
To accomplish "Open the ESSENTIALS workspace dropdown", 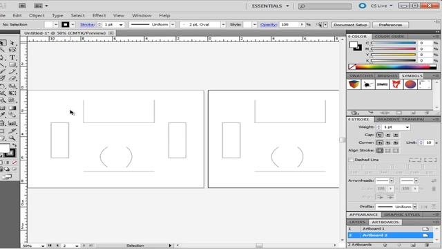I will pyautogui.click(x=270, y=6).
